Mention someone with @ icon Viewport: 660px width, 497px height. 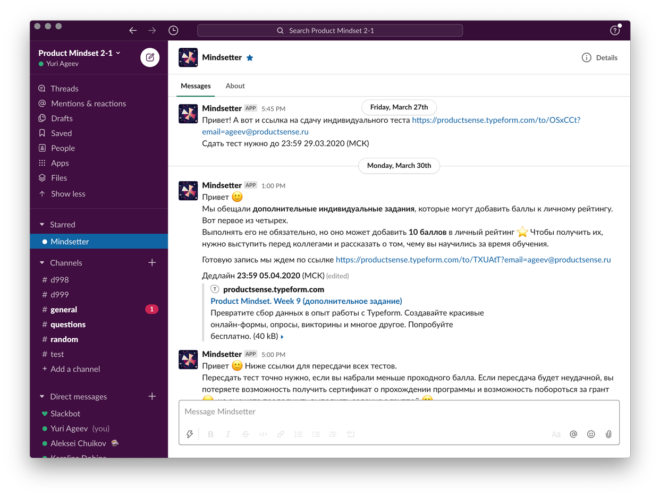[x=573, y=434]
